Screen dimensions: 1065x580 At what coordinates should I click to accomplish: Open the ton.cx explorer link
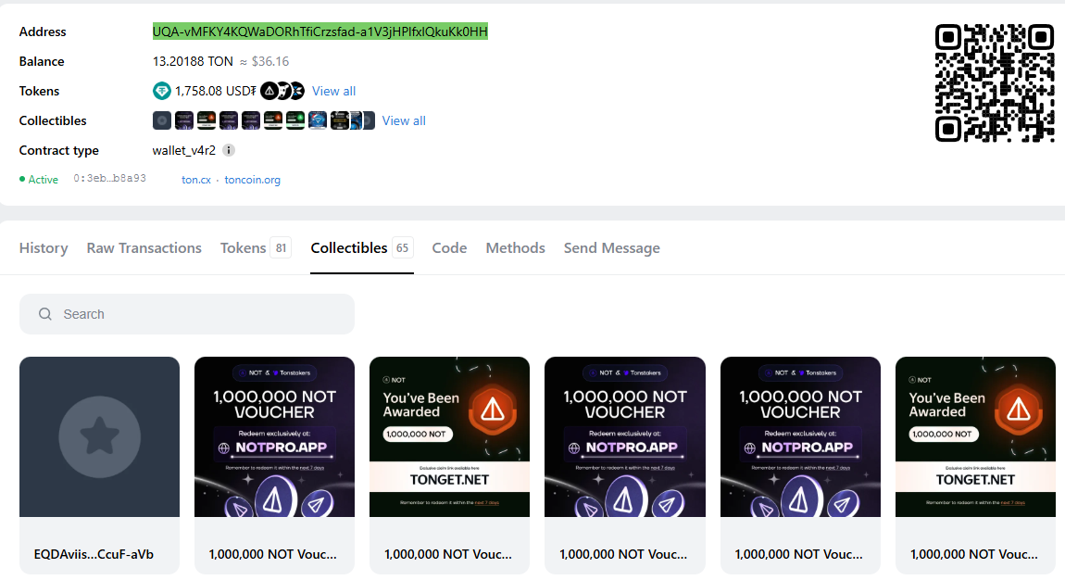pyautogui.click(x=195, y=180)
